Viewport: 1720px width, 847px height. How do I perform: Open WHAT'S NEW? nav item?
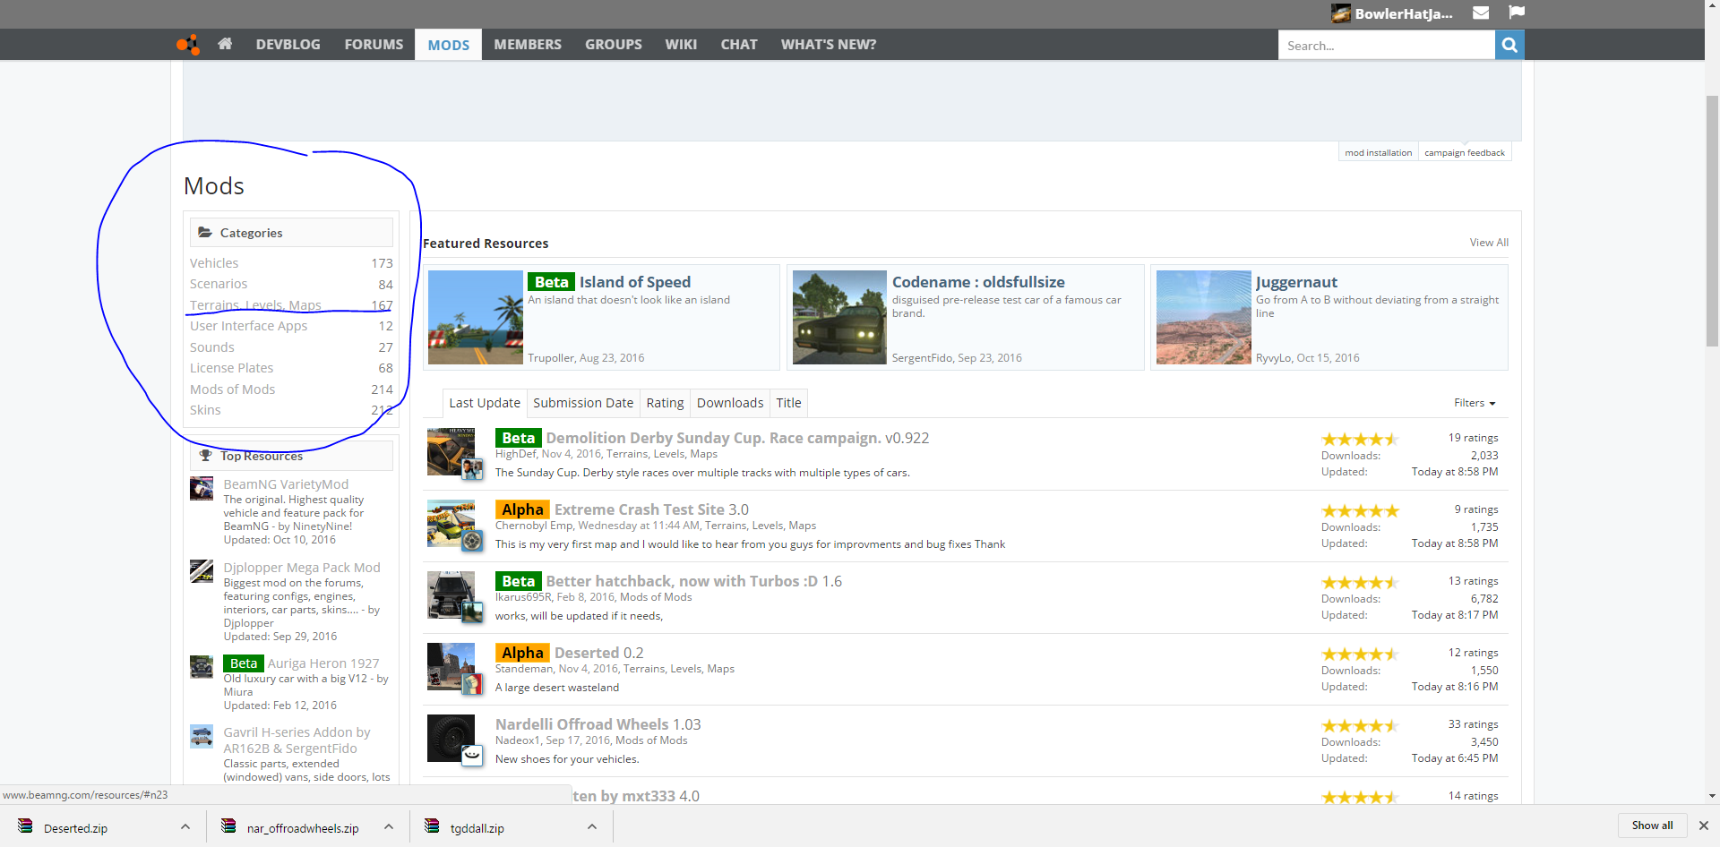(x=829, y=45)
